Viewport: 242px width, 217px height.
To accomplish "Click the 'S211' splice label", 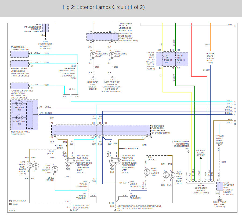I will (224, 162).
